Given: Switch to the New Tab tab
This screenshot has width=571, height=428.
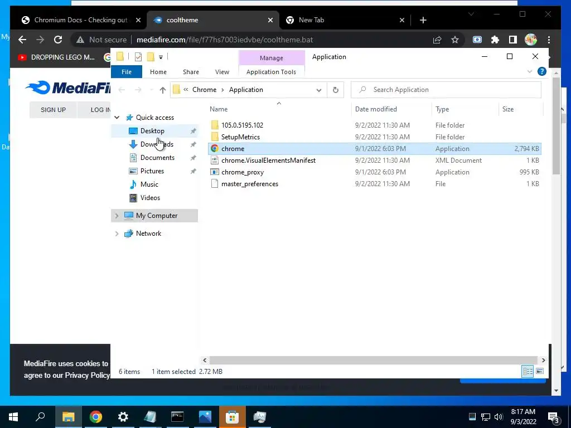Looking at the screenshot, I should pyautogui.click(x=345, y=20).
